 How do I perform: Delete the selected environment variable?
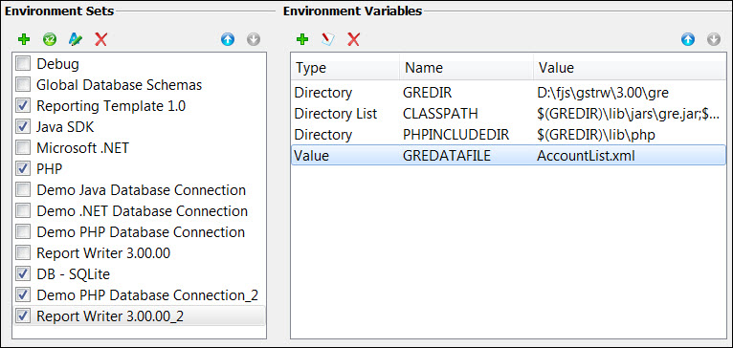coord(353,40)
